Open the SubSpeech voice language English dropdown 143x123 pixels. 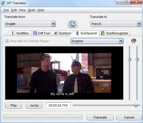click(121, 41)
